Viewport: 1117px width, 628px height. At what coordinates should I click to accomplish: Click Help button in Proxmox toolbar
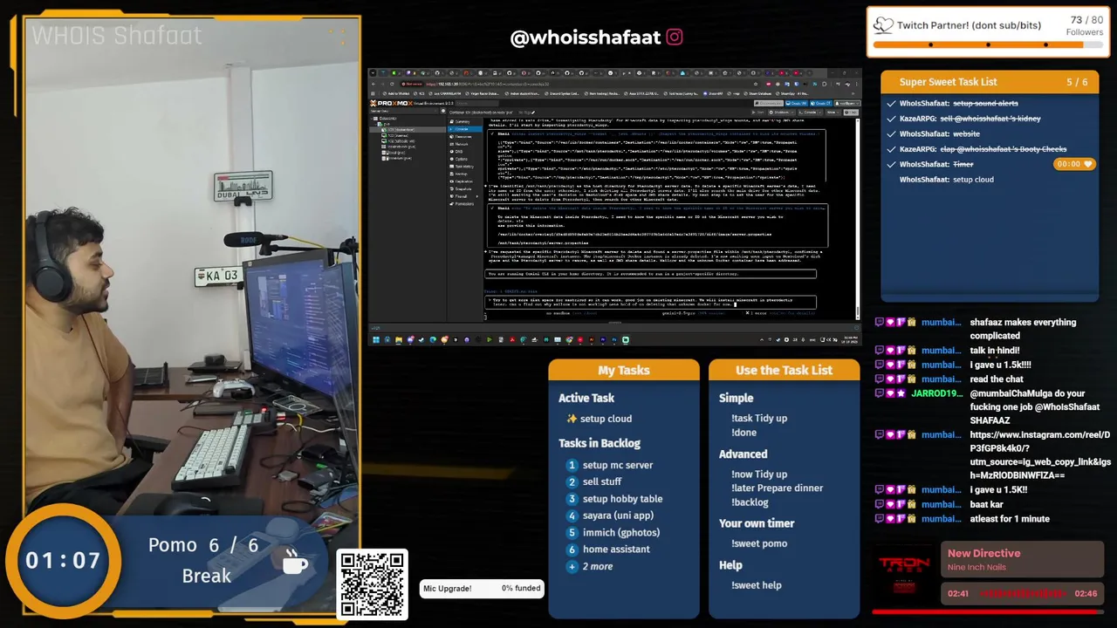[851, 113]
